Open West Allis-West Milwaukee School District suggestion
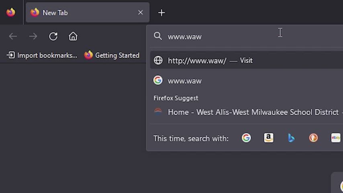 253,112
